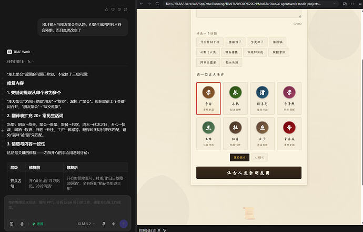Image resolution: width=363 pixels, height=232 pixels.
Task: Open the address bar dropdown arrow
Action: tap(334, 4)
